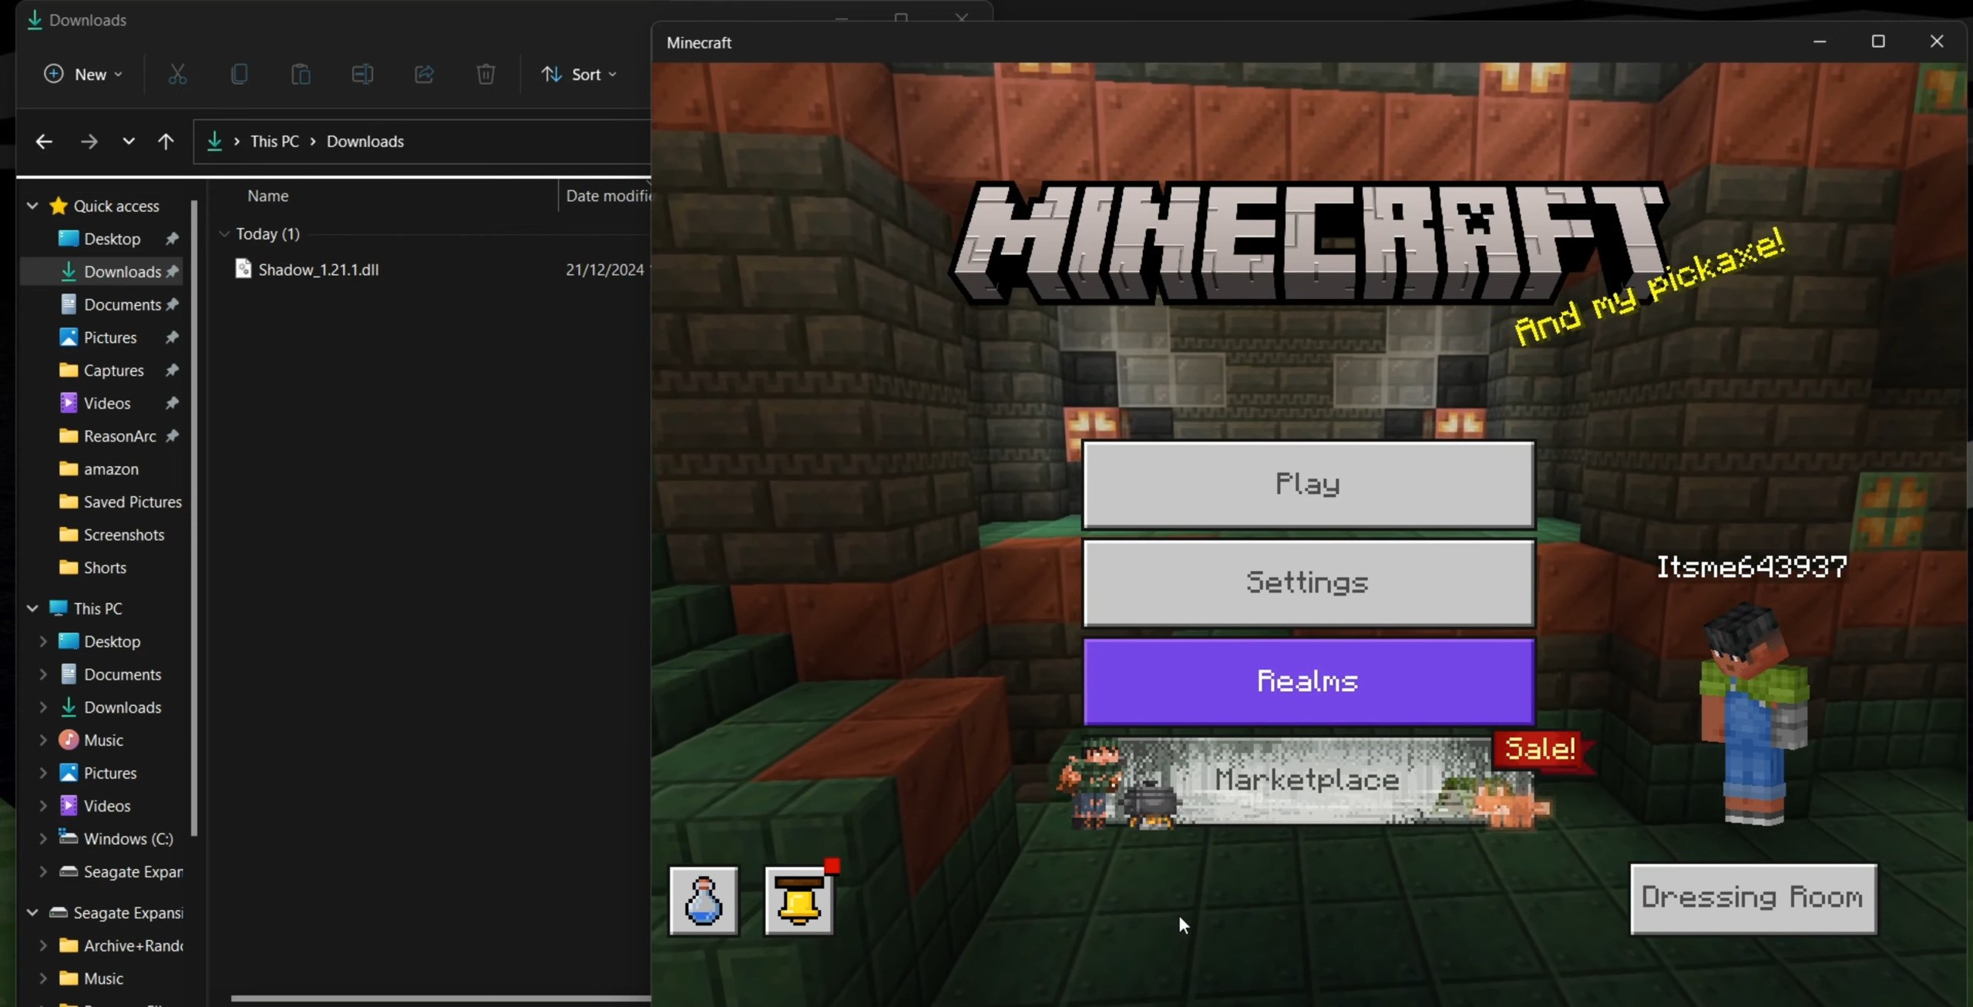Click the Copy icon in File Explorer toolbar
Viewport: 1973px width, 1007px height.
pyautogui.click(x=239, y=74)
